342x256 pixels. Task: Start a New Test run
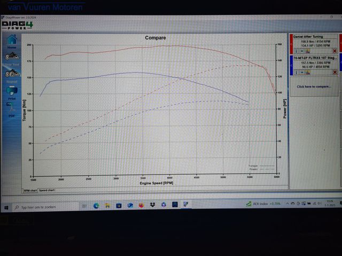[11, 58]
